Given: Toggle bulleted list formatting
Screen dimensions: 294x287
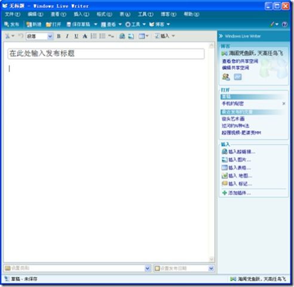Looking at the screenshot, I should [102, 36].
